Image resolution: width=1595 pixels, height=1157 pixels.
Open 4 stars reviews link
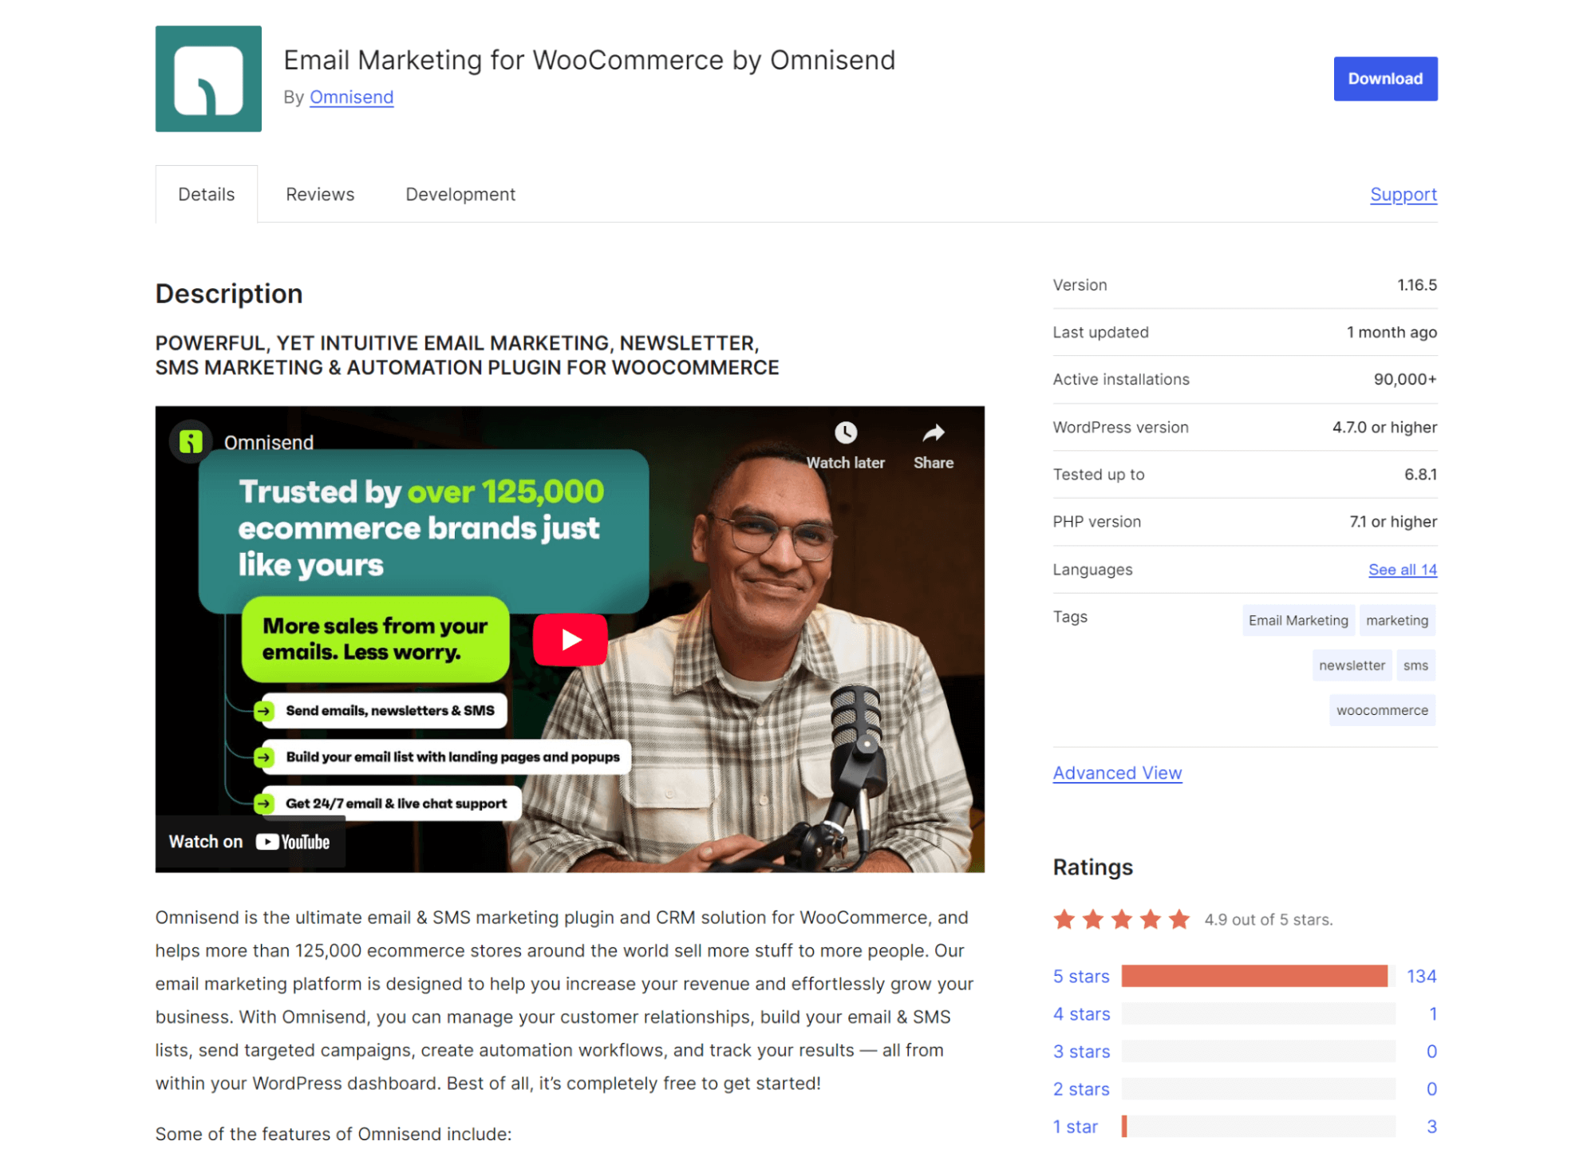click(x=1080, y=1013)
